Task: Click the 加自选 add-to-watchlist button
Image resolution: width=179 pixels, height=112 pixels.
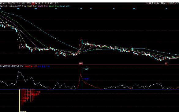Action: [x=171, y=3]
